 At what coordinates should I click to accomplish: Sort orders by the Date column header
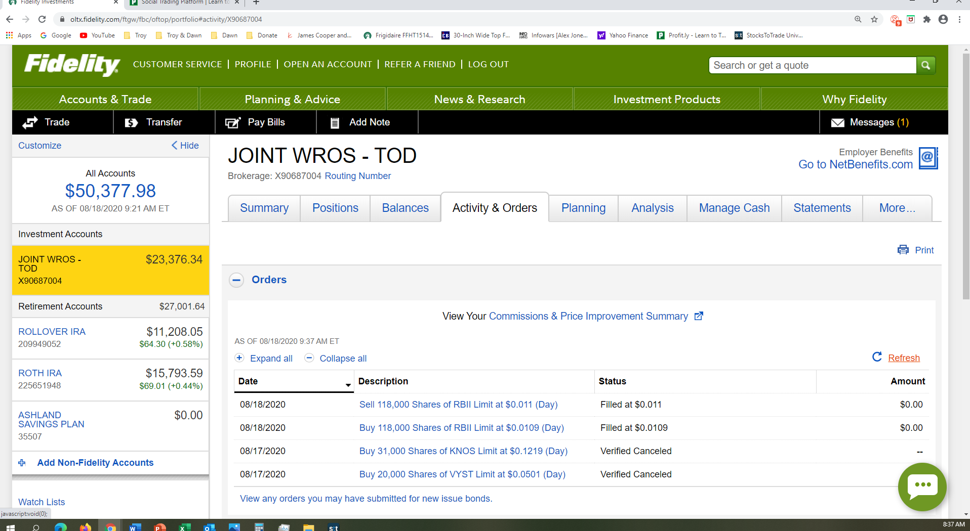294,381
